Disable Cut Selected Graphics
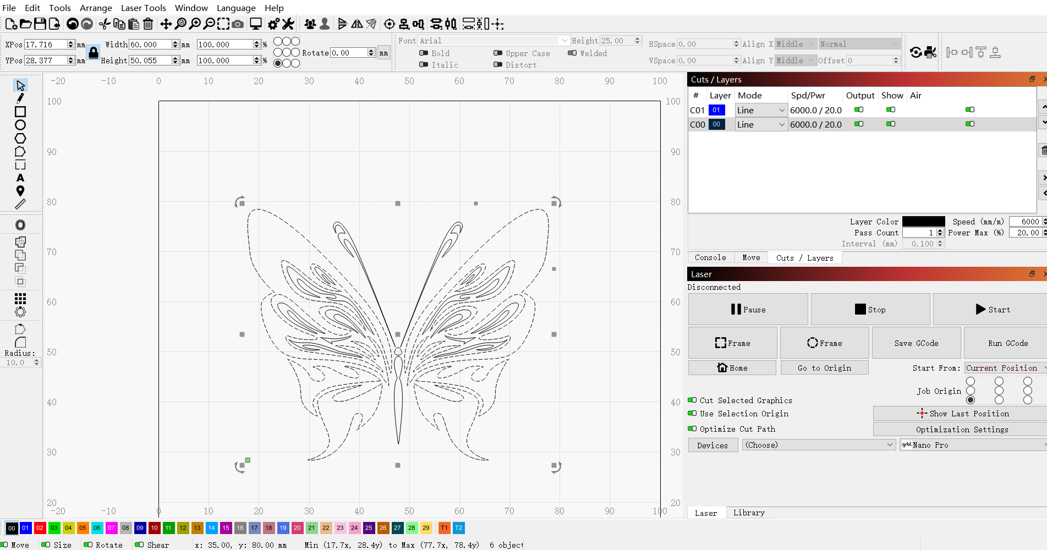This screenshot has width=1047, height=550. click(693, 400)
